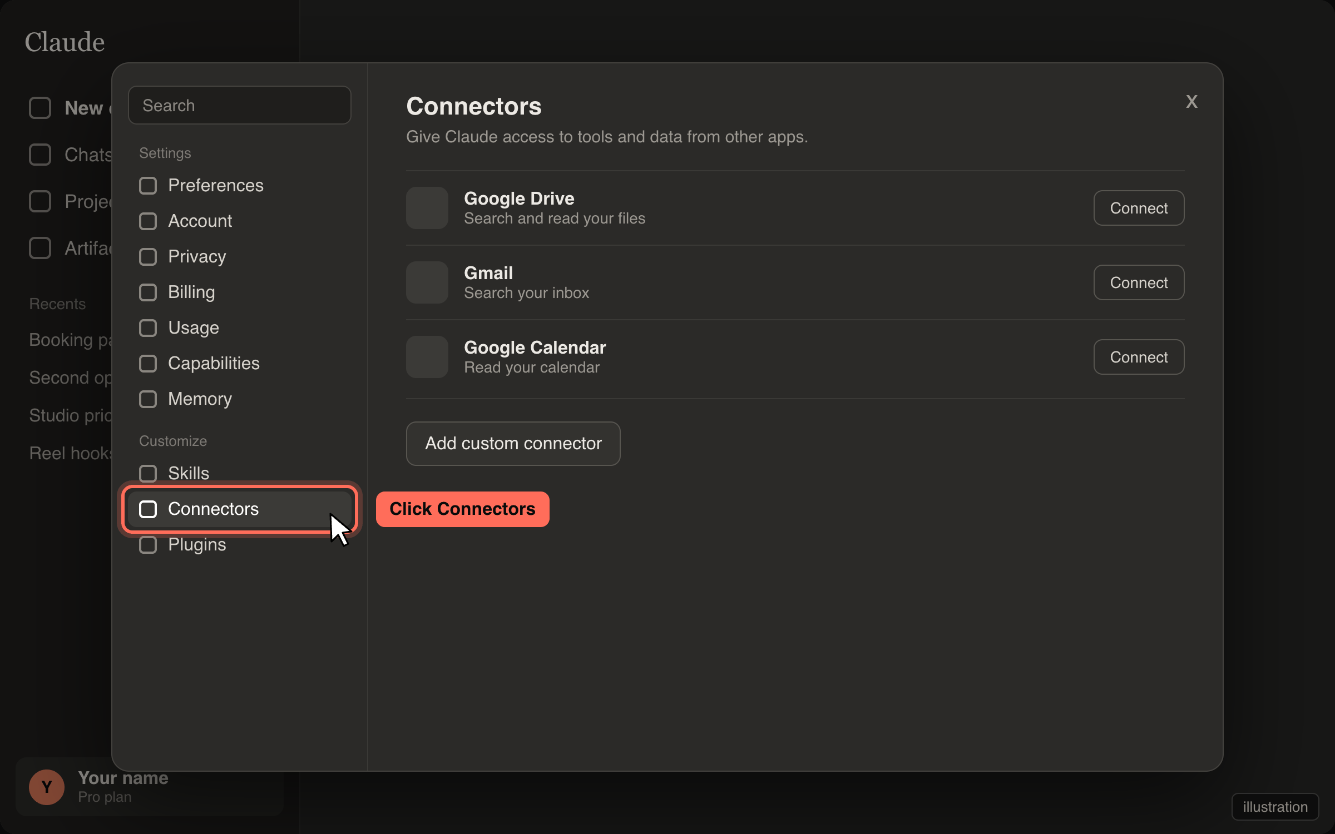Click the Google Drive title text
This screenshot has width=1335, height=834.
point(519,198)
